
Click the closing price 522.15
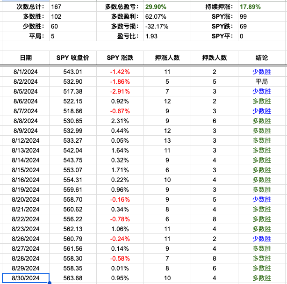tap(73, 101)
